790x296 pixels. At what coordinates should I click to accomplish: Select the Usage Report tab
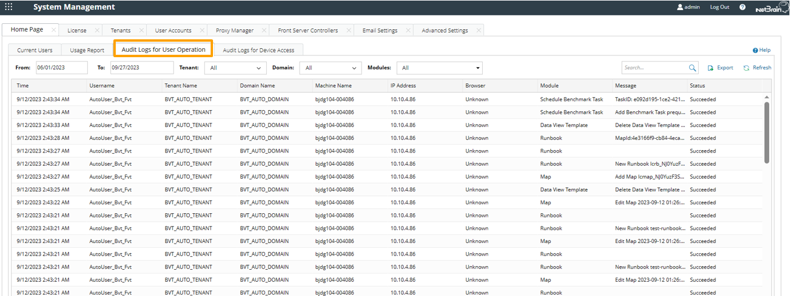click(87, 50)
